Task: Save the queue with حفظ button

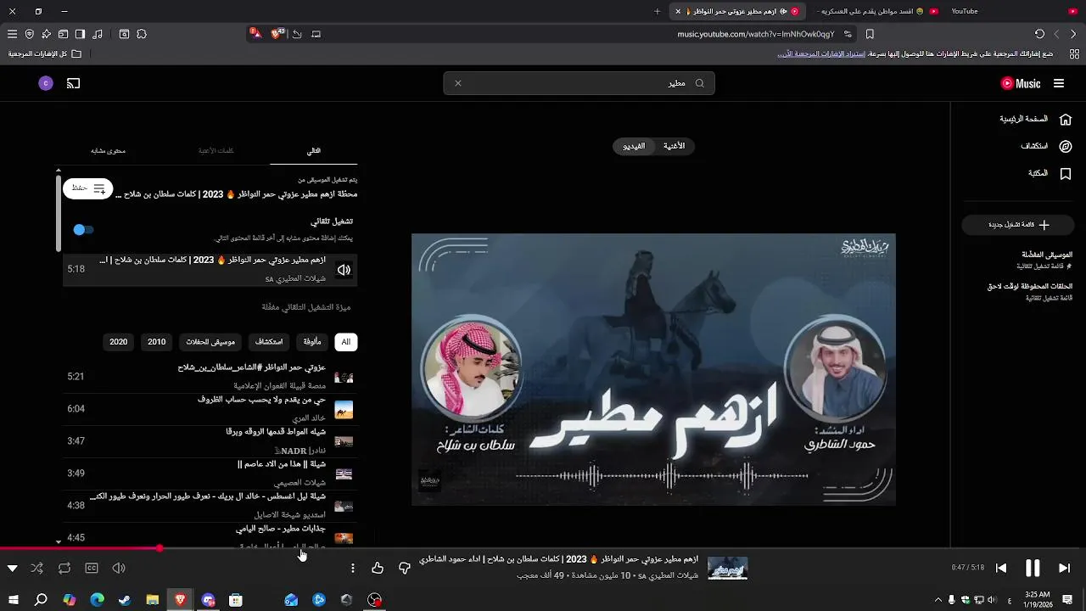Action: (88, 188)
